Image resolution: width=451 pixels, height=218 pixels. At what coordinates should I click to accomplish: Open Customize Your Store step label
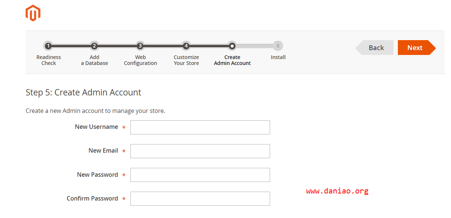[186, 60]
